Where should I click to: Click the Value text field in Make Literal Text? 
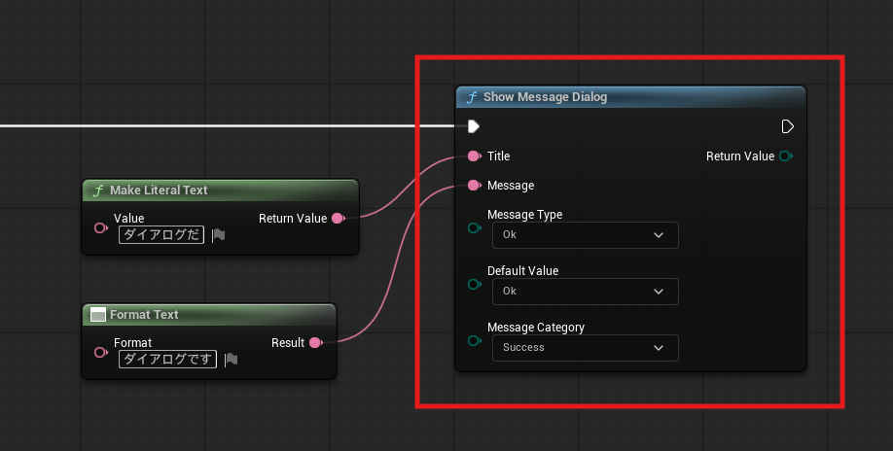161,235
